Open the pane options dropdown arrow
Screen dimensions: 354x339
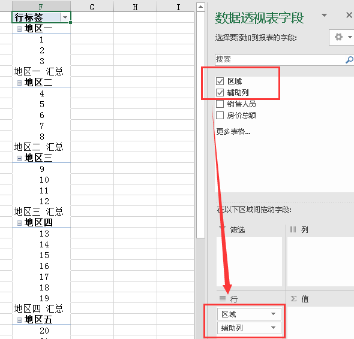tap(324, 16)
